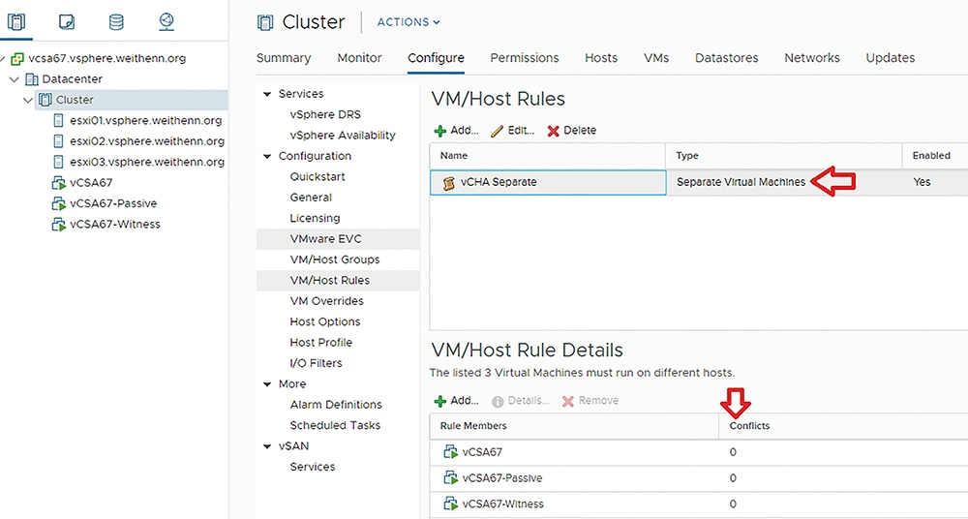Viewport: 968px width, 519px height.
Task: Select esxi02.vsphere.weithenn.org in inventory tree
Action: [x=147, y=140]
